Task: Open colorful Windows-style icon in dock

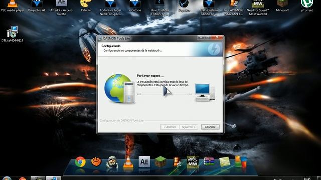Action: (x=241, y=162)
